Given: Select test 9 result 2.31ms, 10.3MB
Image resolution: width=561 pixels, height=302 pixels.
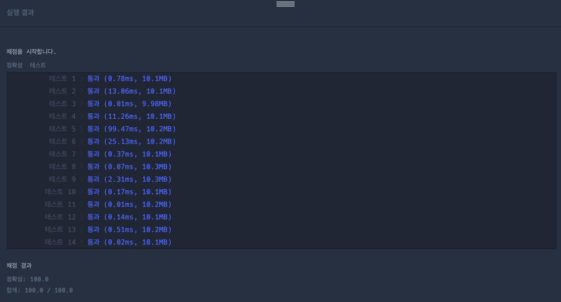Looking at the screenshot, I should 129,179.
